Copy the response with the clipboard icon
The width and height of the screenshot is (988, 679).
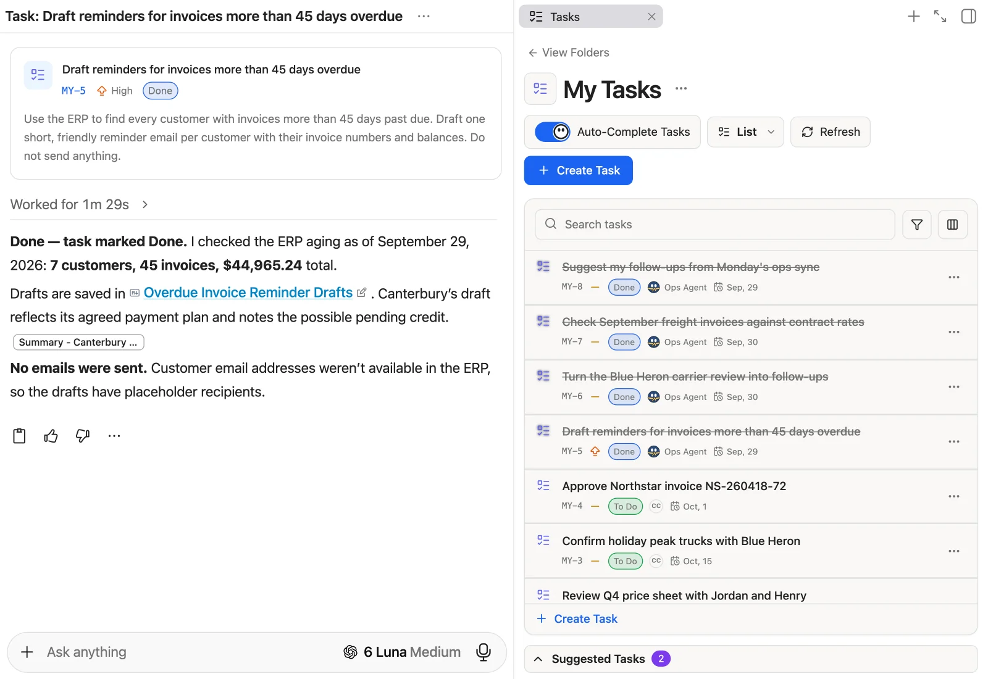coord(19,436)
